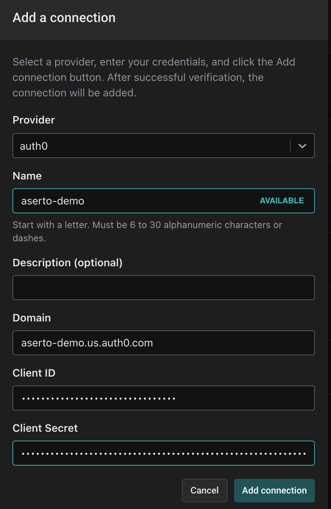The height and width of the screenshot is (509, 331).
Task: Open the Provider dropdown showing auth0
Action: tap(164, 146)
